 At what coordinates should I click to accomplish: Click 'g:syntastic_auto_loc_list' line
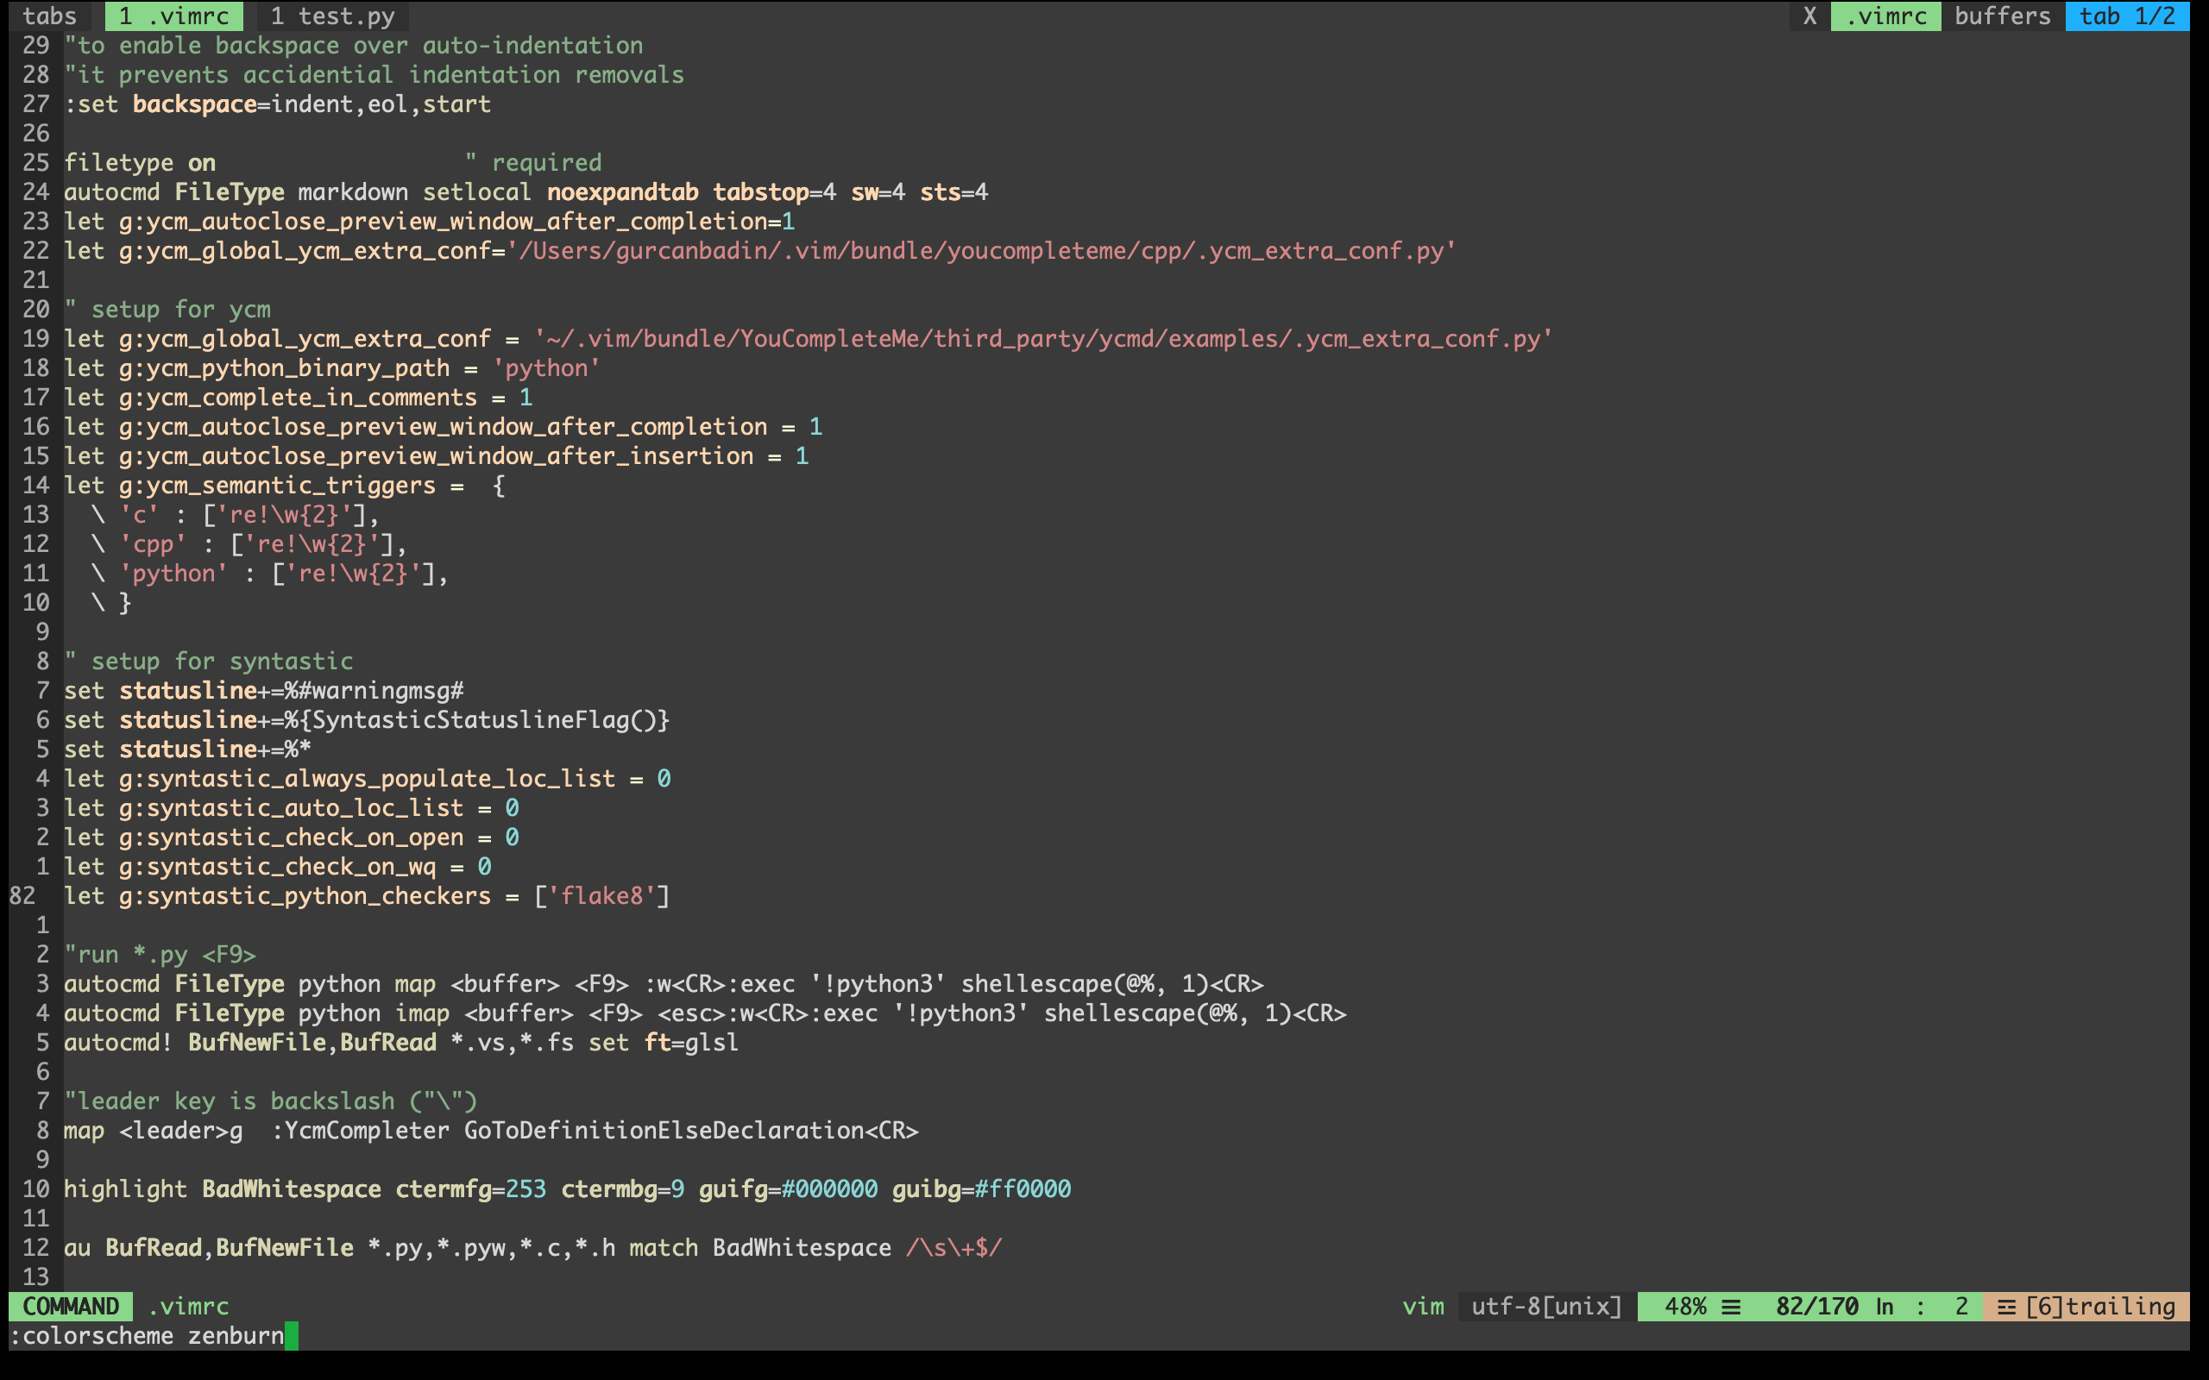click(291, 808)
